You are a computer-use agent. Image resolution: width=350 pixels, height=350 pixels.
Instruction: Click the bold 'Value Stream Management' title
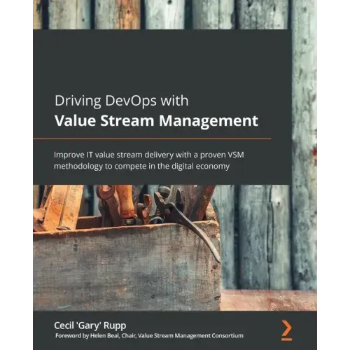[156, 121]
